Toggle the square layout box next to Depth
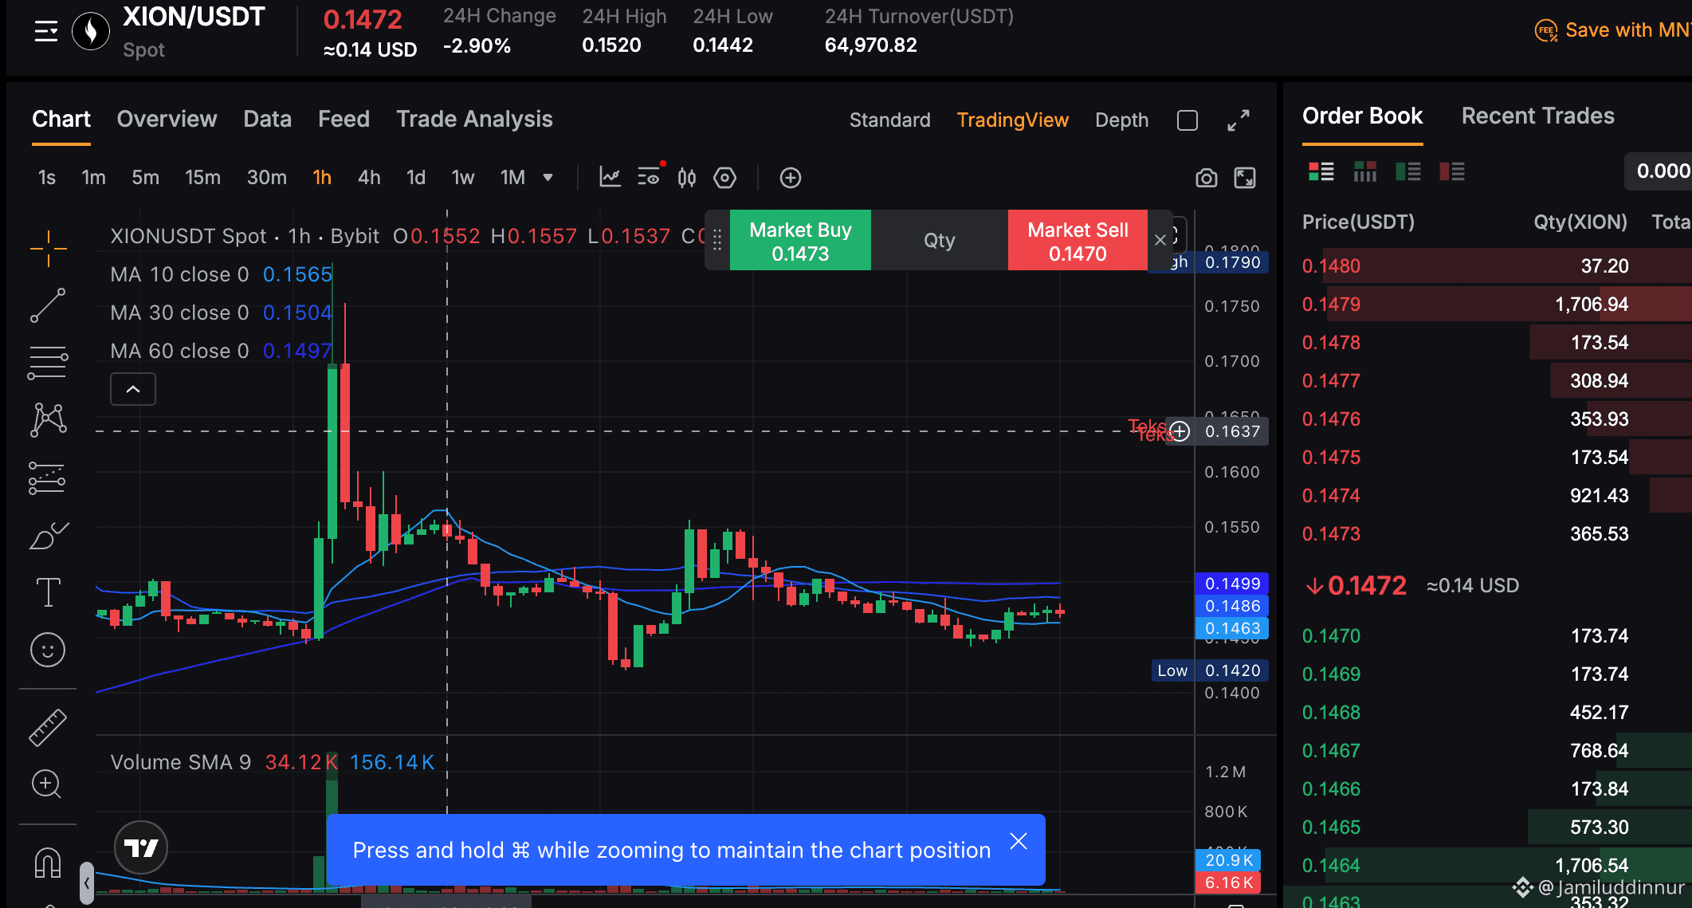The width and height of the screenshot is (1692, 908). 1188,120
